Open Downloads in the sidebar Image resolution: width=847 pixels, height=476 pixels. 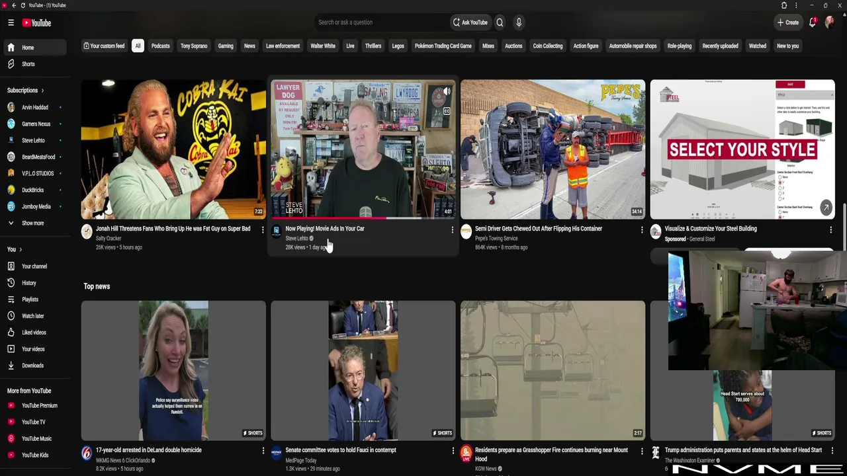point(34,366)
